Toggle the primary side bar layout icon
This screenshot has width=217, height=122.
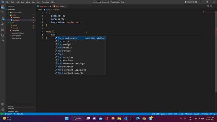coord(186,2)
